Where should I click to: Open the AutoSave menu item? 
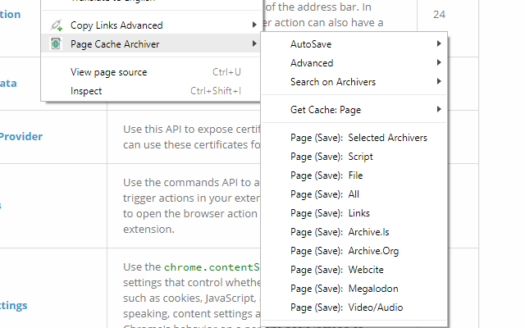(354, 43)
